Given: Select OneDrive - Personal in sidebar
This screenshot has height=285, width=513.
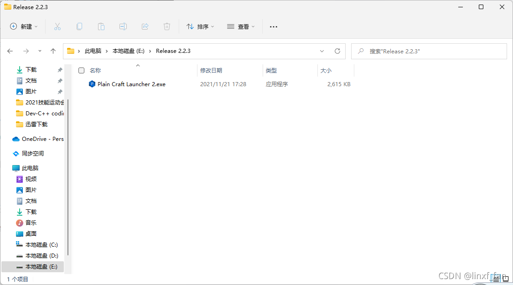Looking at the screenshot, I should [38, 139].
